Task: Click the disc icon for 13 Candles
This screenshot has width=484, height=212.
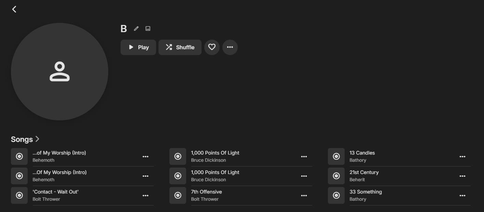Action: [x=336, y=156]
